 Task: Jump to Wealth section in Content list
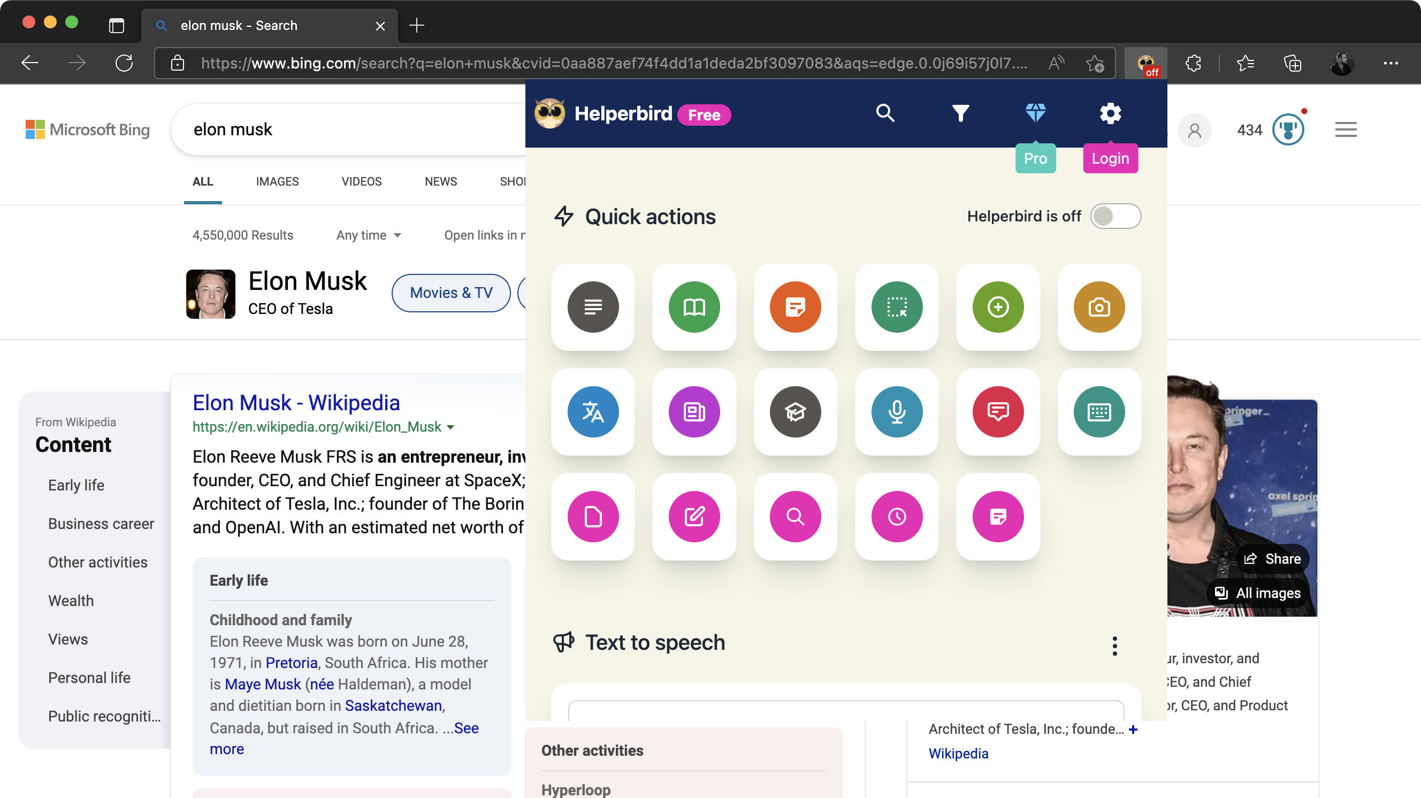point(71,601)
